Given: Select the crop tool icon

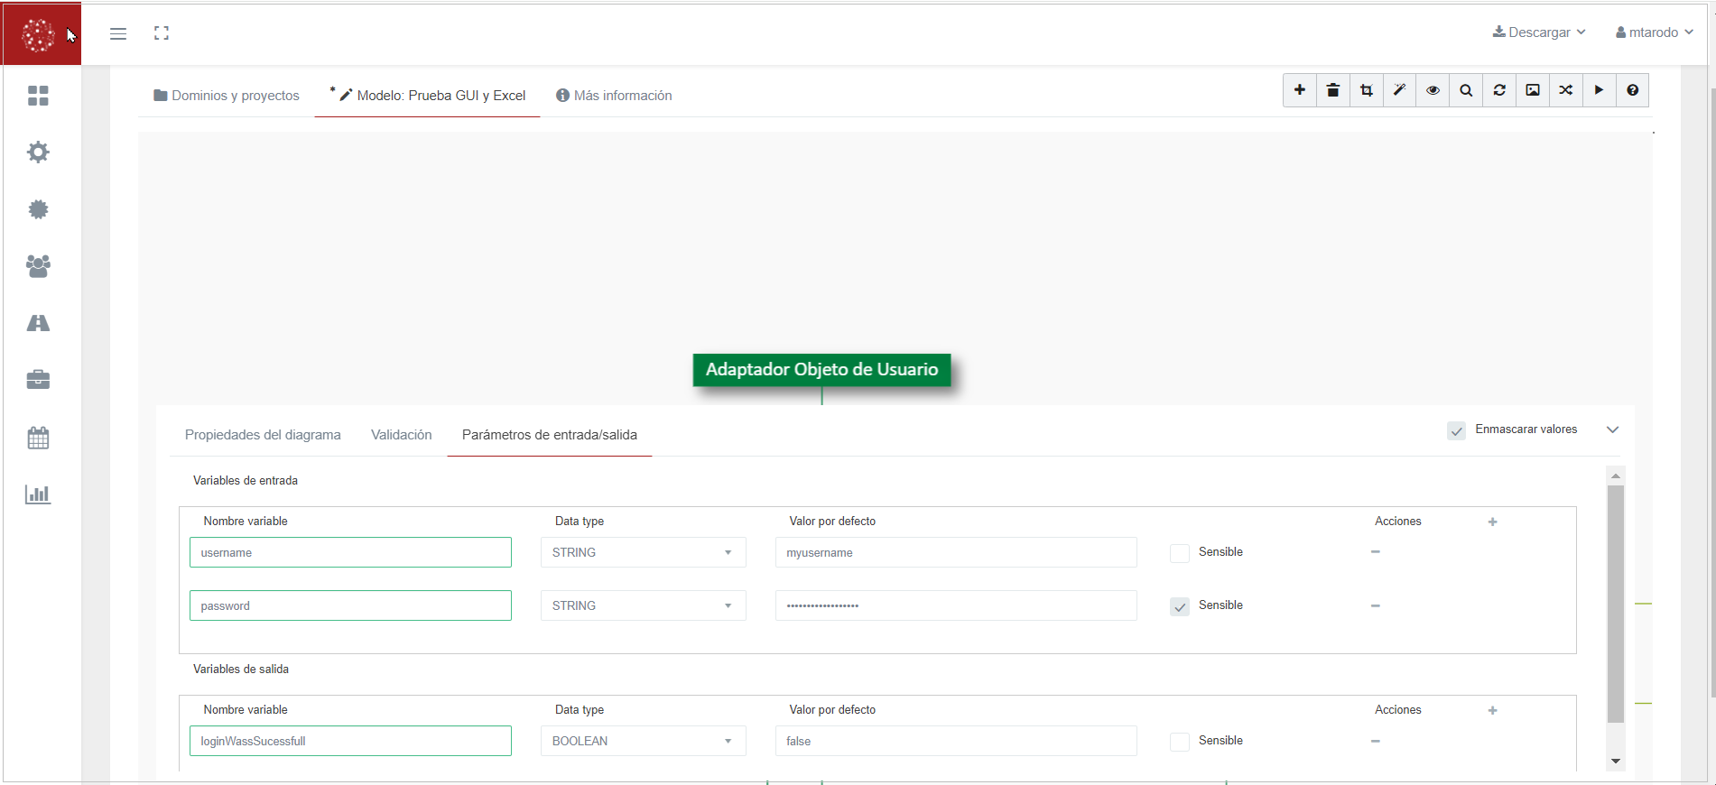Looking at the screenshot, I should click(x=1366, y=90).
